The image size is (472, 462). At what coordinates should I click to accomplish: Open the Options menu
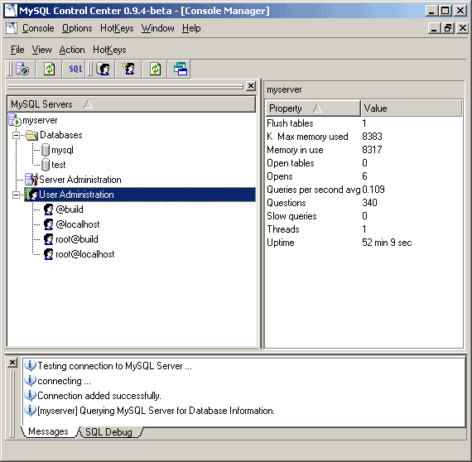(x=77, y=28)
